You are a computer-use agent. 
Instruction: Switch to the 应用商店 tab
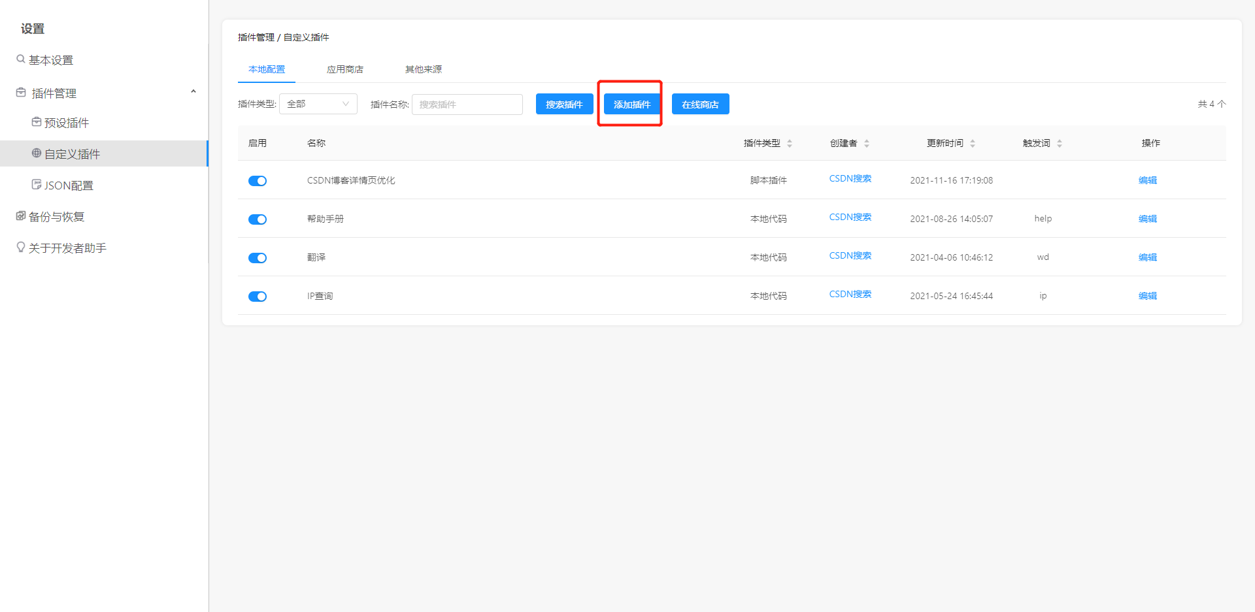coord(345,69)
